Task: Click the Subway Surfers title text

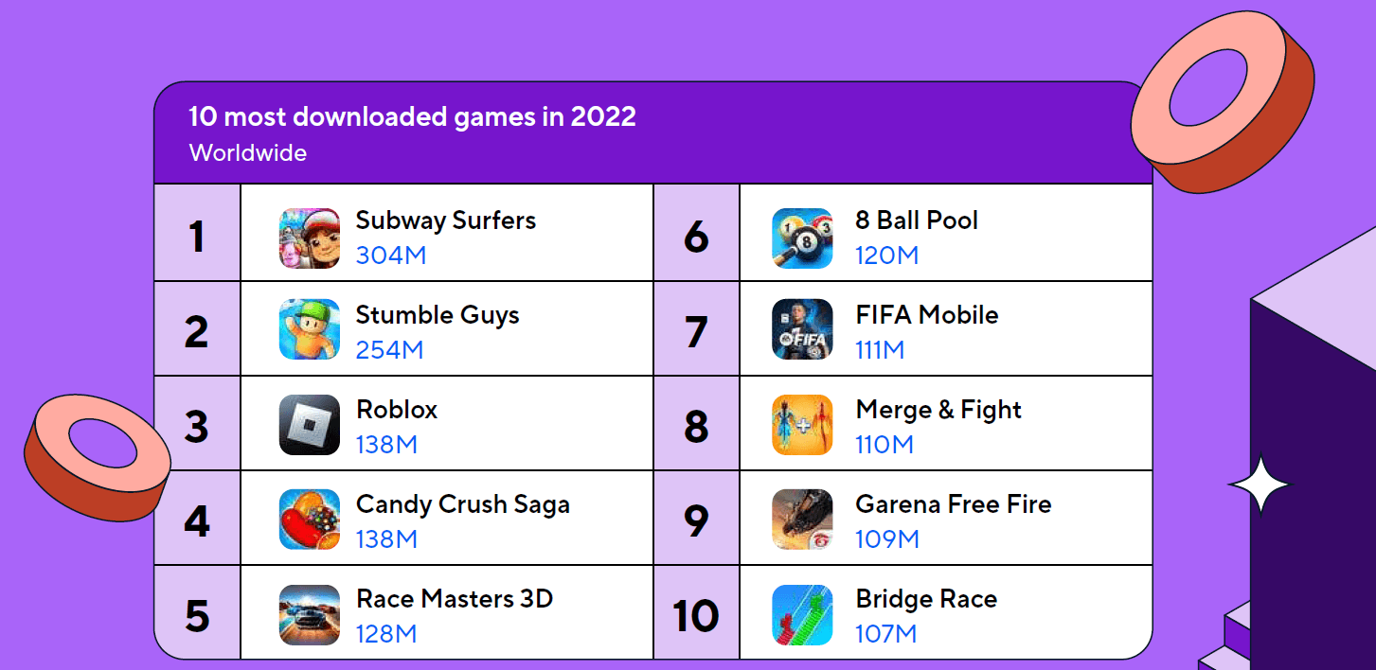Action: pos(446,220)
